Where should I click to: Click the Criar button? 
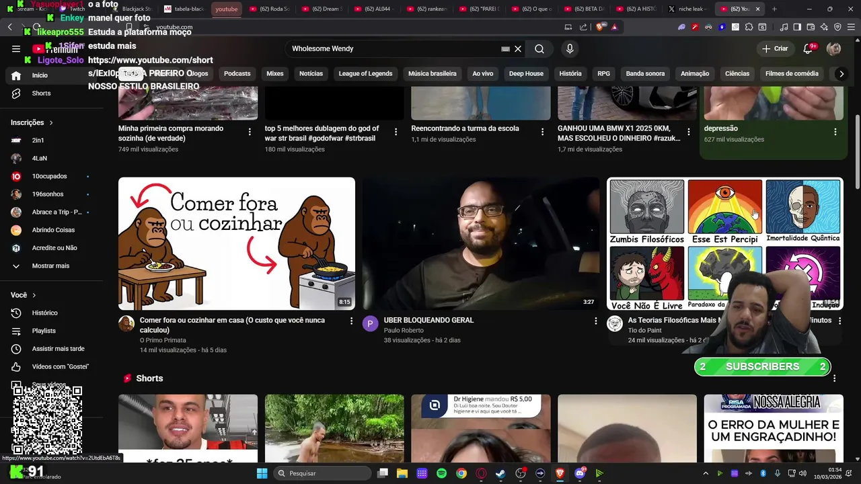(774, 48)
